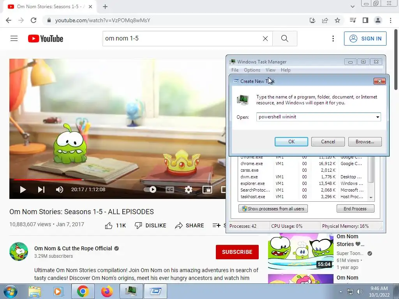The height and width of the screenshot is (299, 399).
Task: Open the Windows Start button
Action: (x=11, y=292)
